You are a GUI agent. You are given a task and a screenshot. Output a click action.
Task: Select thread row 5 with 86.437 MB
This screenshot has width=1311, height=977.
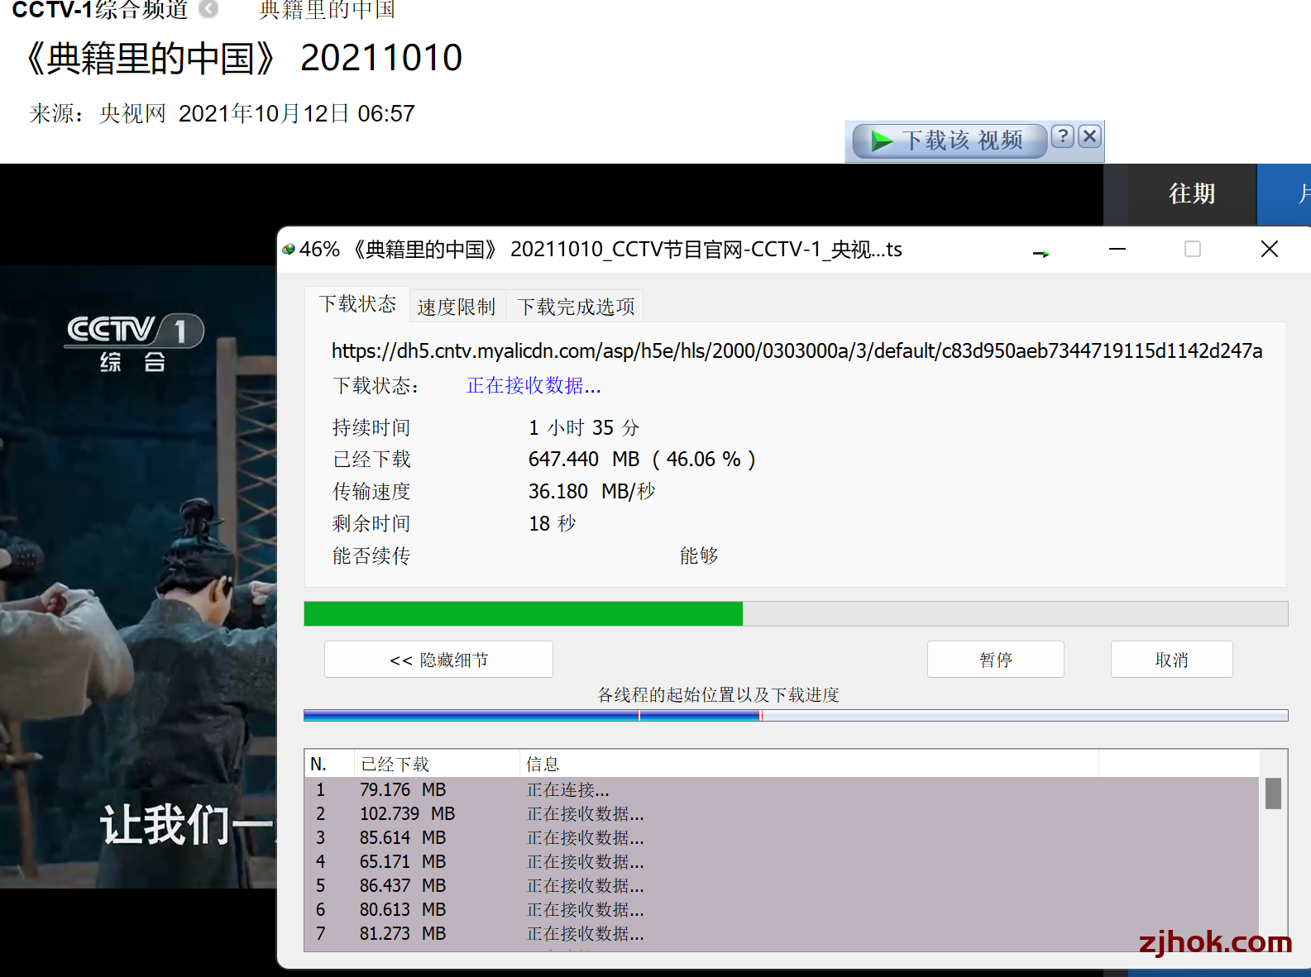coord(782,886)
